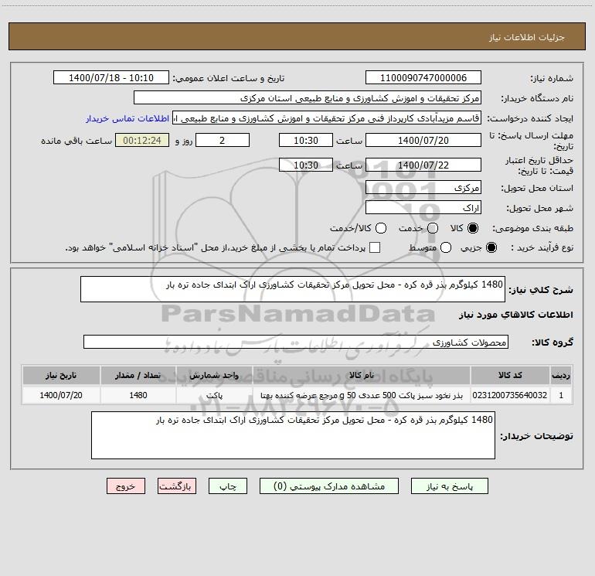Image resolution: width=595 pixels, height=576 pixels.
Task: Click buyer notes text area
Action: 293,435
